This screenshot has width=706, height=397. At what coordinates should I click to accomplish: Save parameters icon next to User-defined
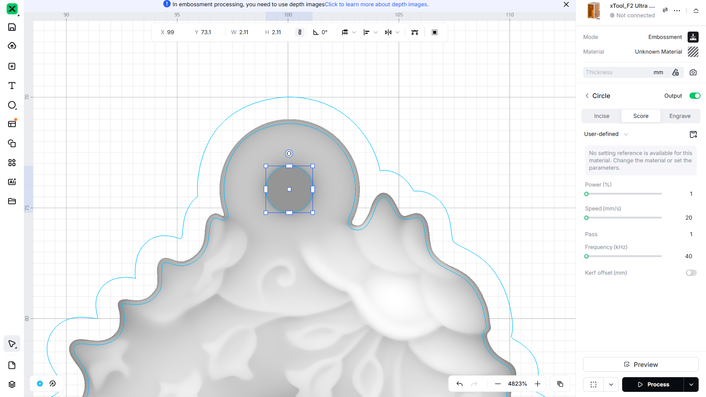click(x=693, y=134)
